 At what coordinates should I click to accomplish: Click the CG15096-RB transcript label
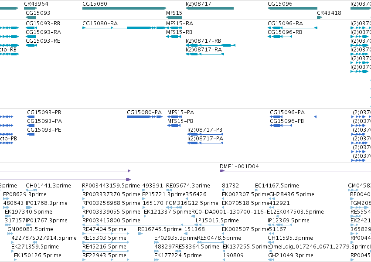click(x=285, y=32)
